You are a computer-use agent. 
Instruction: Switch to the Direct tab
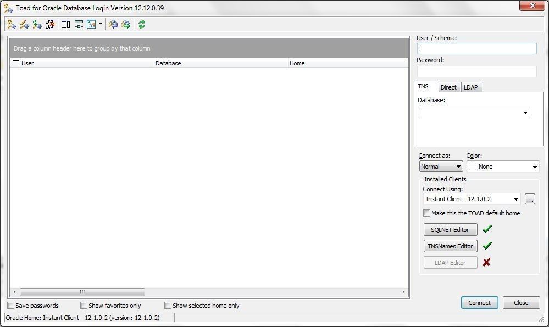[448, 87]
